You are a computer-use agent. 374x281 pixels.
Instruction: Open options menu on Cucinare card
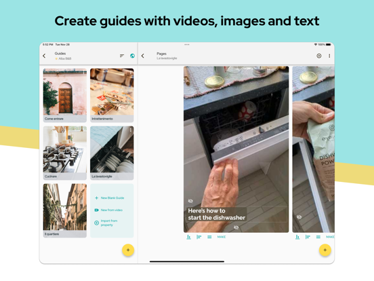tap(84, 130)
